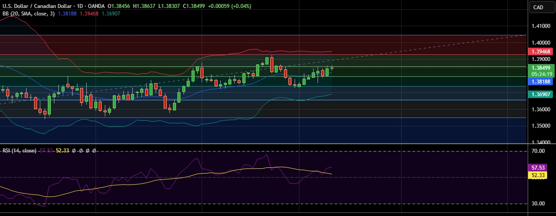556x216 pixels.
Task: Click the latest candlestick on the chart
Action: pyautogui.click(x=332, y=68)
